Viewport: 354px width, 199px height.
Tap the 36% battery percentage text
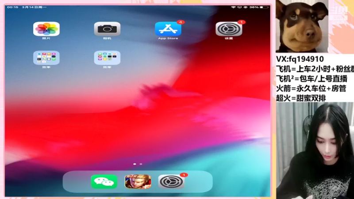254,7
